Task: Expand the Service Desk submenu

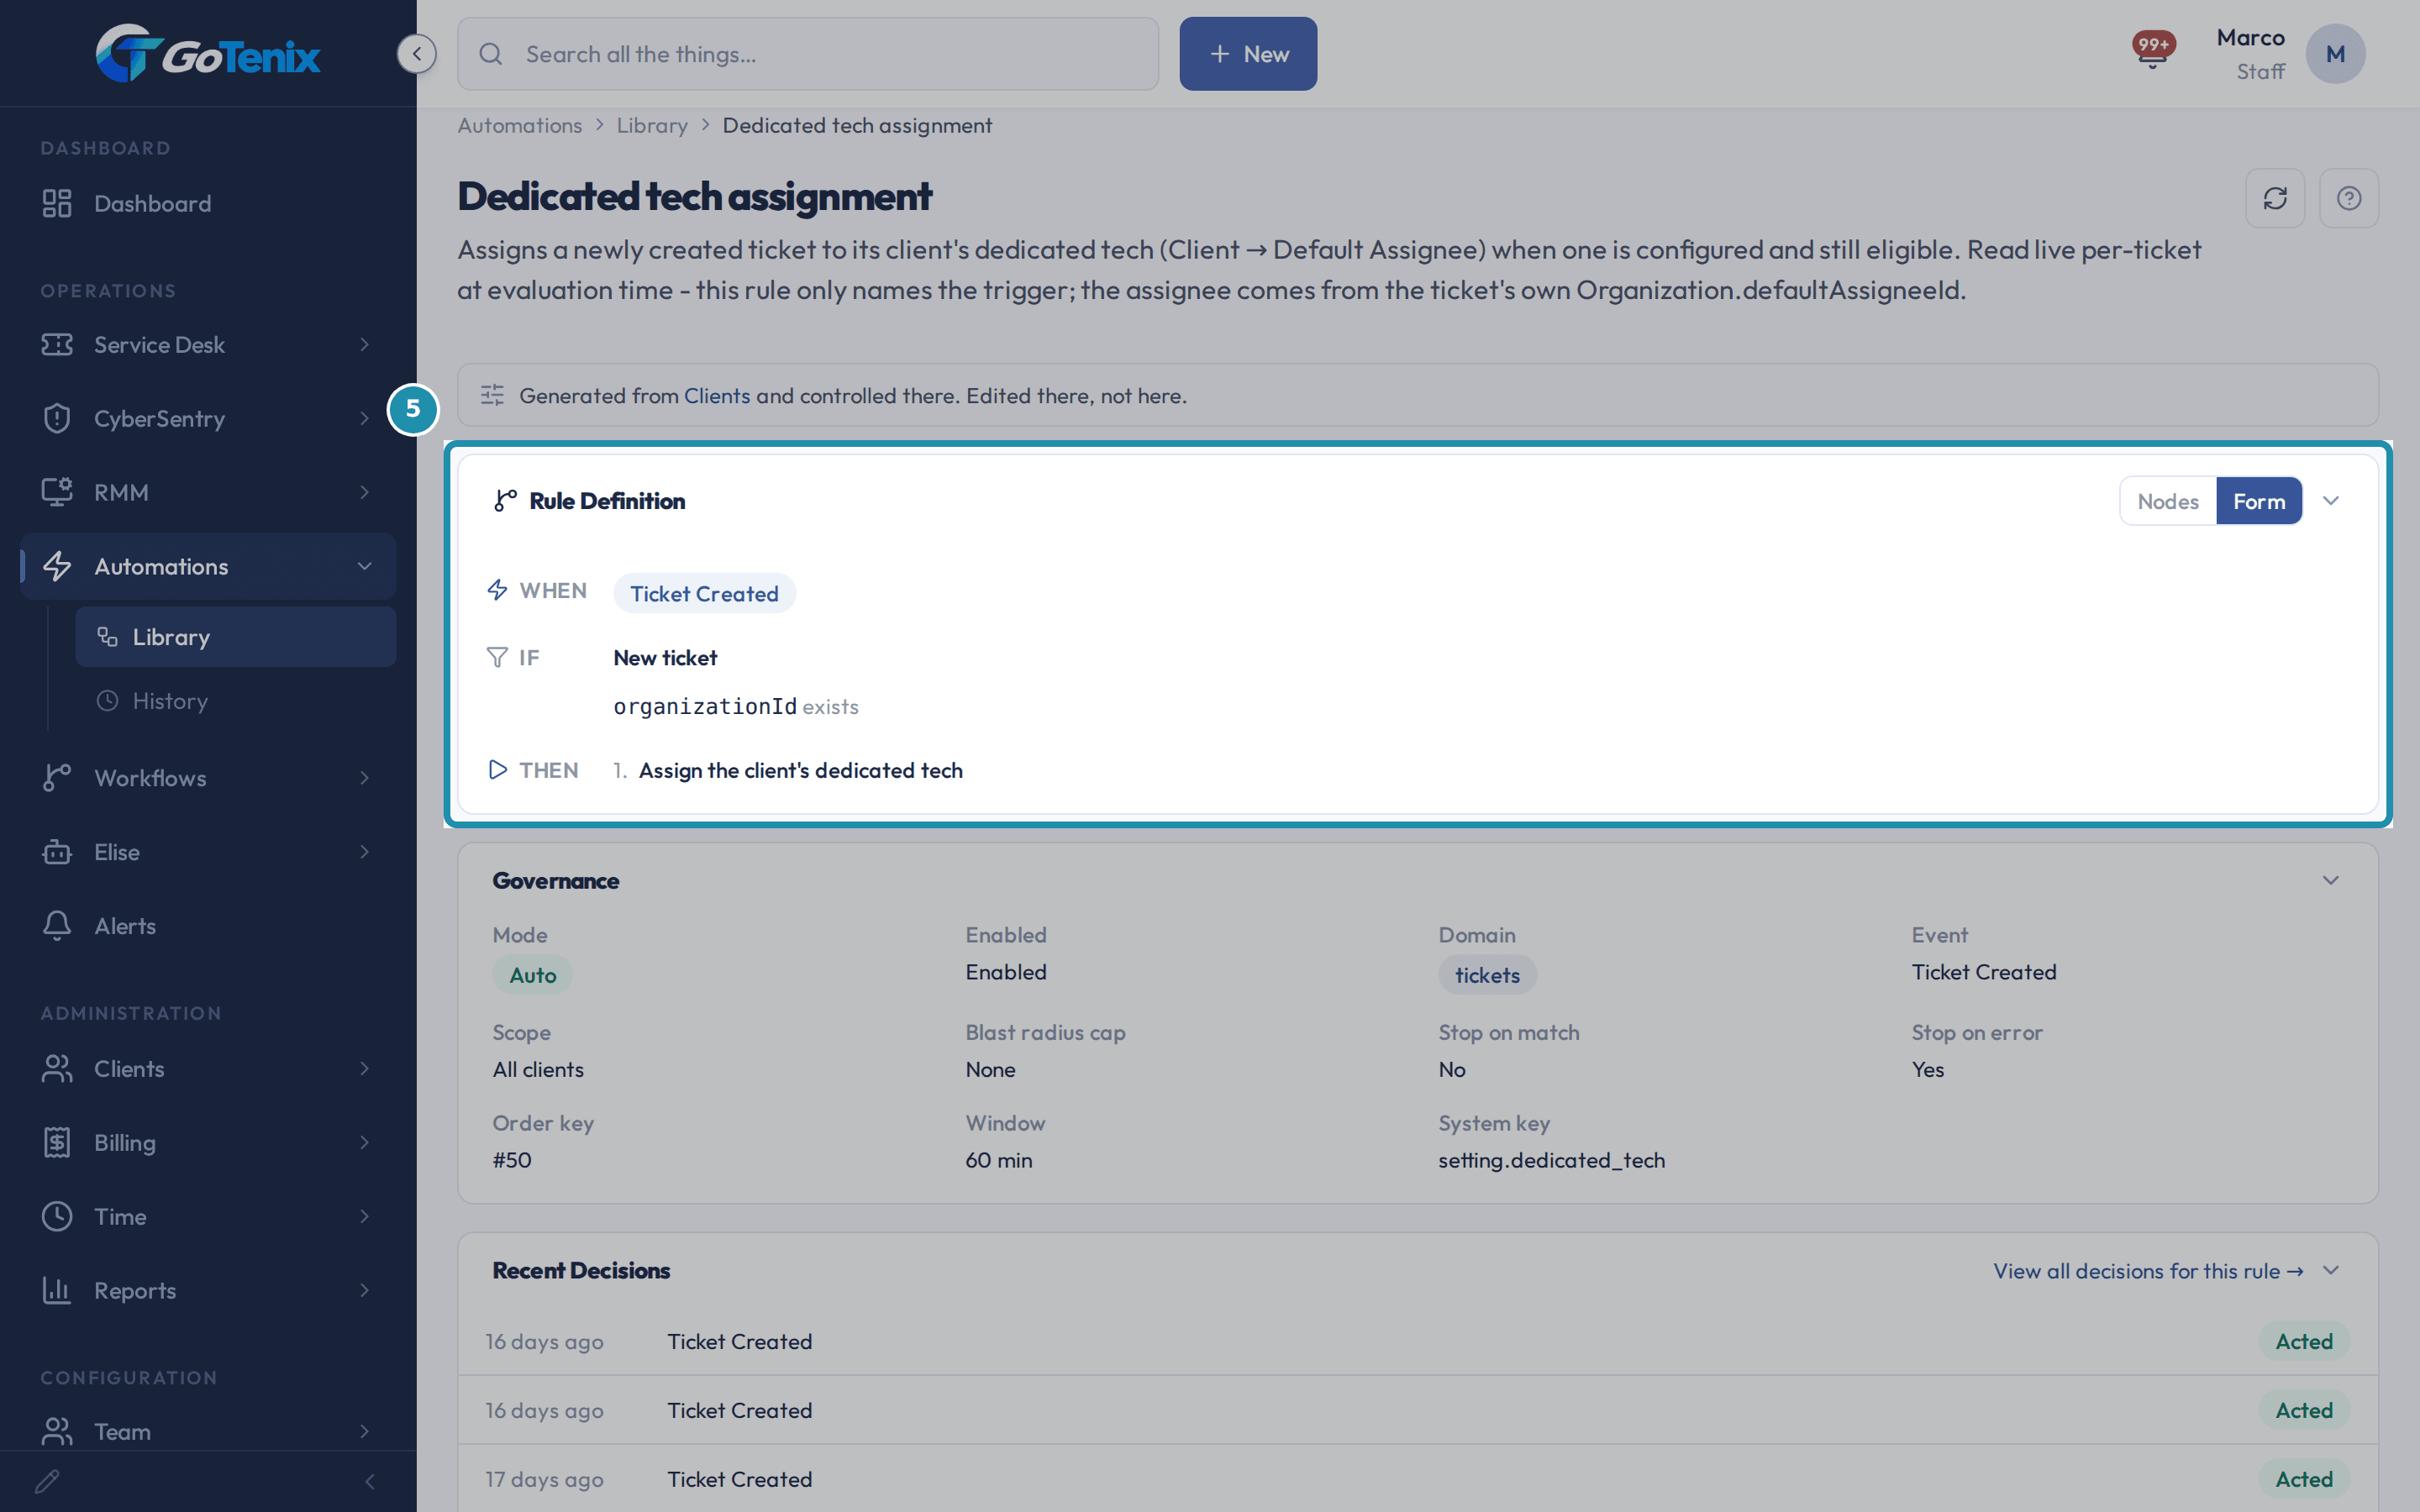Action: point(364,344)
